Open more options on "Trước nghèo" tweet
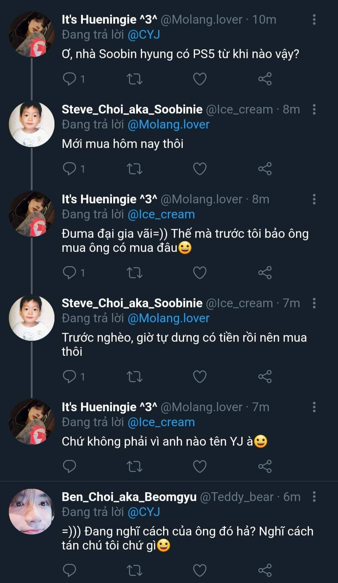338x583 pixels. tap(314, 303)
